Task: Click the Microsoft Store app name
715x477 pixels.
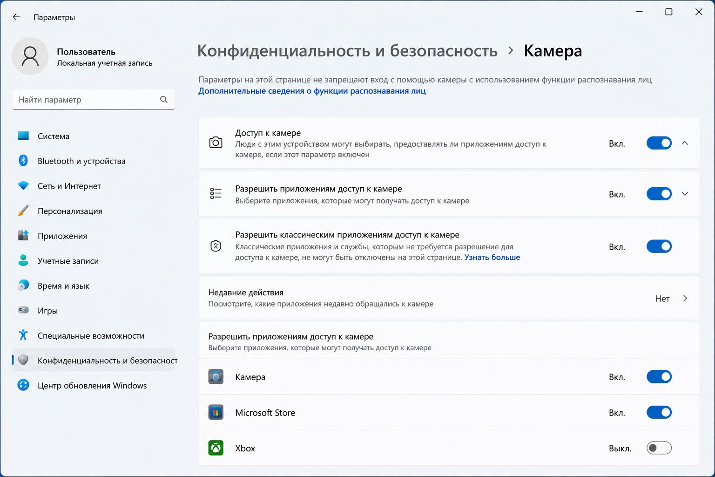Action: coord(265,413)
